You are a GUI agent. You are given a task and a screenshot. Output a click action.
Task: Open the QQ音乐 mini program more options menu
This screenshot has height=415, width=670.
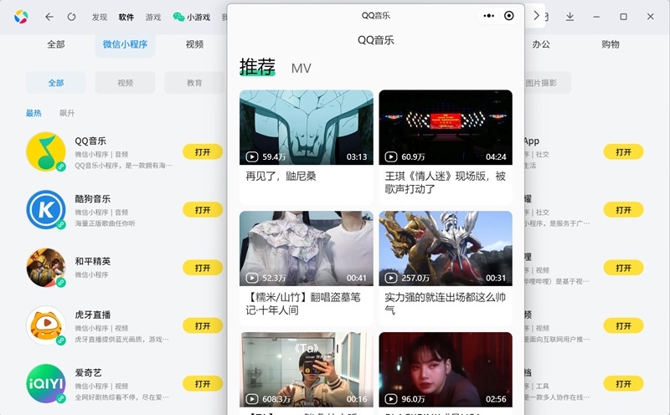pos(489,16)
